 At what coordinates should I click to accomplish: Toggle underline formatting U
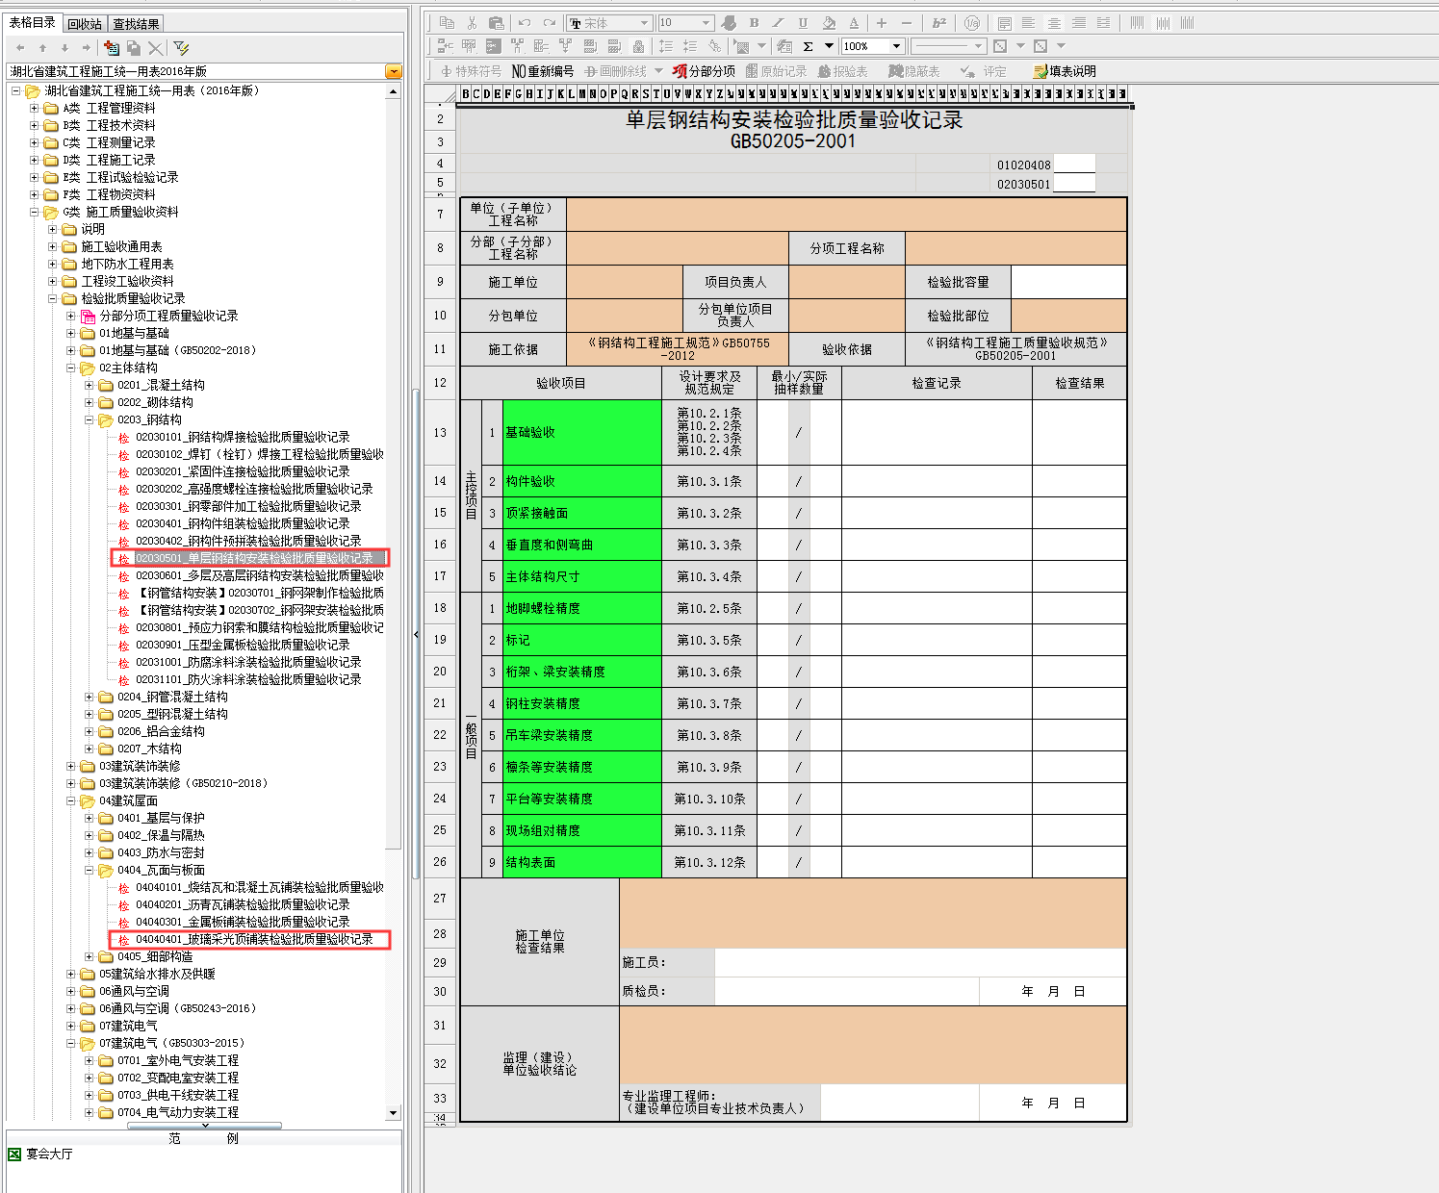(803, 22)
